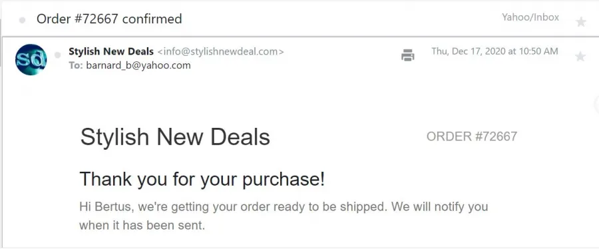
Task: Click the To: label in message header
Action: (76, 65)
